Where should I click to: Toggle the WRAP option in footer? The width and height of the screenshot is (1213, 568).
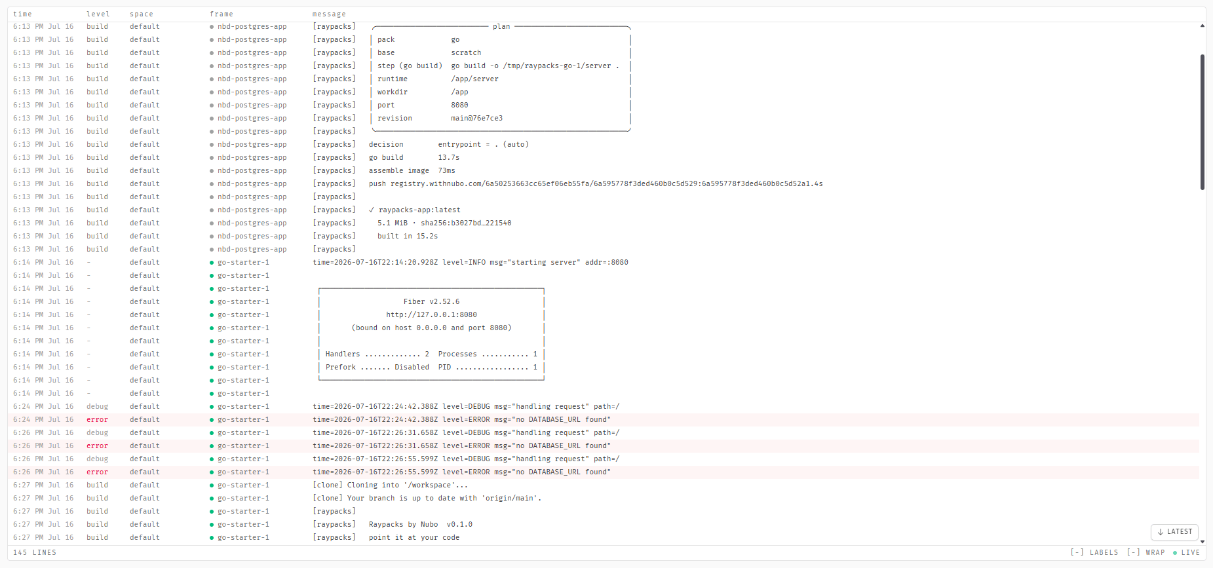(x=1146, y=552)
